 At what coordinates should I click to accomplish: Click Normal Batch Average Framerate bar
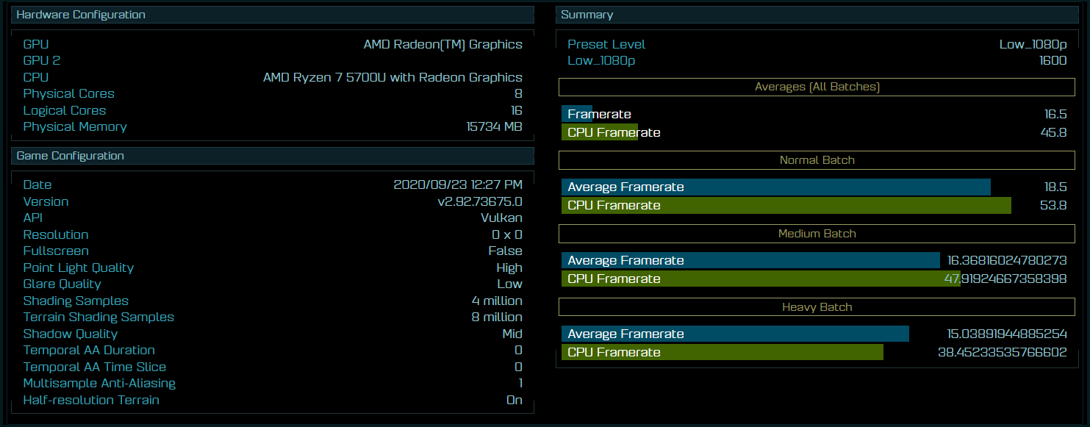coord(775,187)
